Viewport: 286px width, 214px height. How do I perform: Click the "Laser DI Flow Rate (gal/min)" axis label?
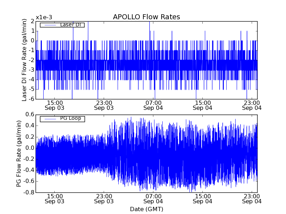point(24,60)
